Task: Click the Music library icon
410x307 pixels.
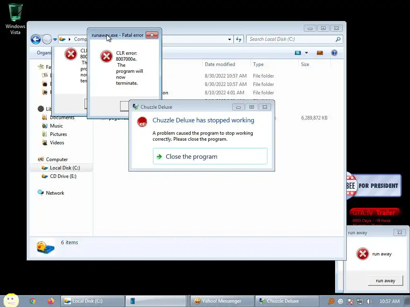Action: (x=45, y=126)
